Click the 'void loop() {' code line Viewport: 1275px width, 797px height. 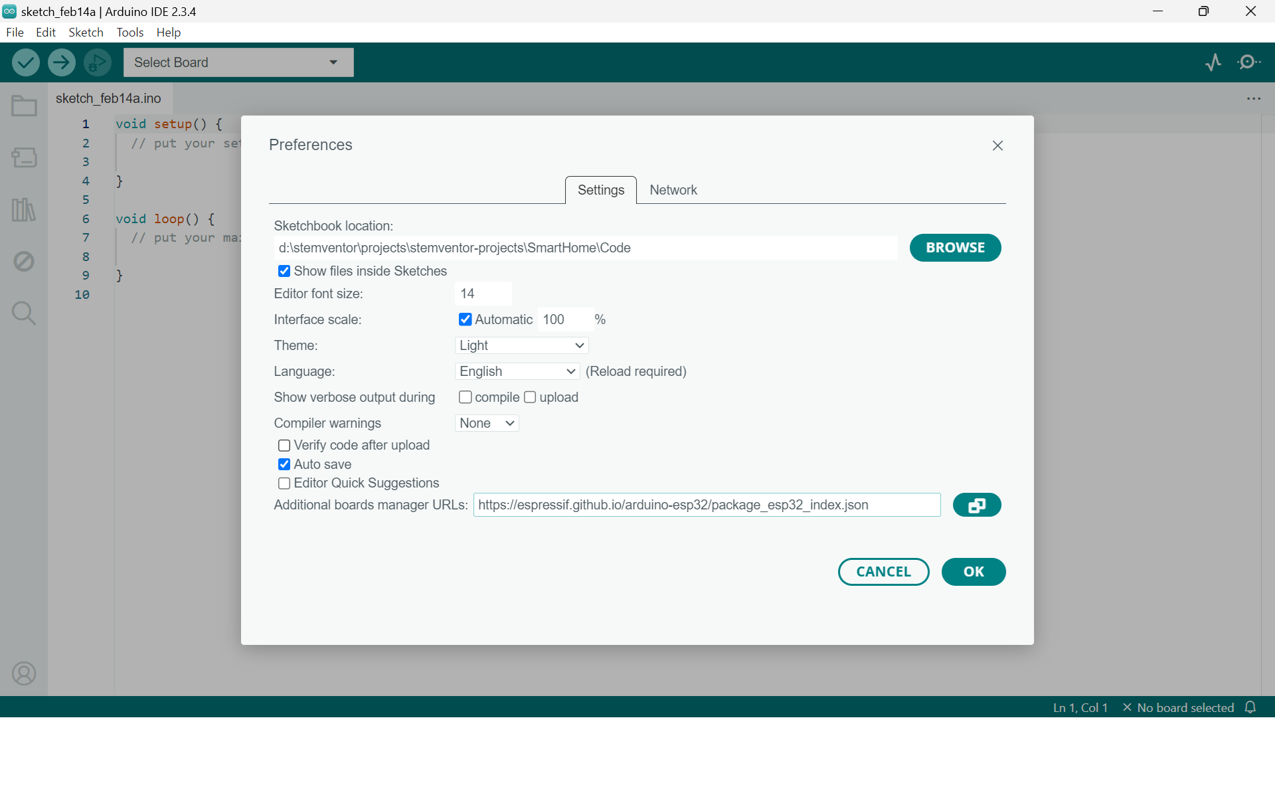click(165, 219)
